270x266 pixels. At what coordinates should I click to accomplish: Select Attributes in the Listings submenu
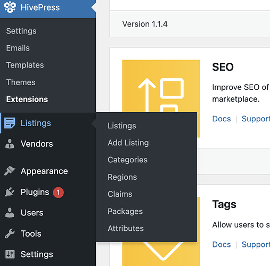tap(126, 228)
